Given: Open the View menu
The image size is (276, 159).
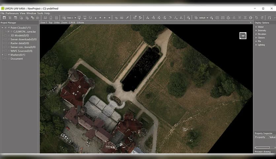Looking at the screenshot, I should 22,13.
